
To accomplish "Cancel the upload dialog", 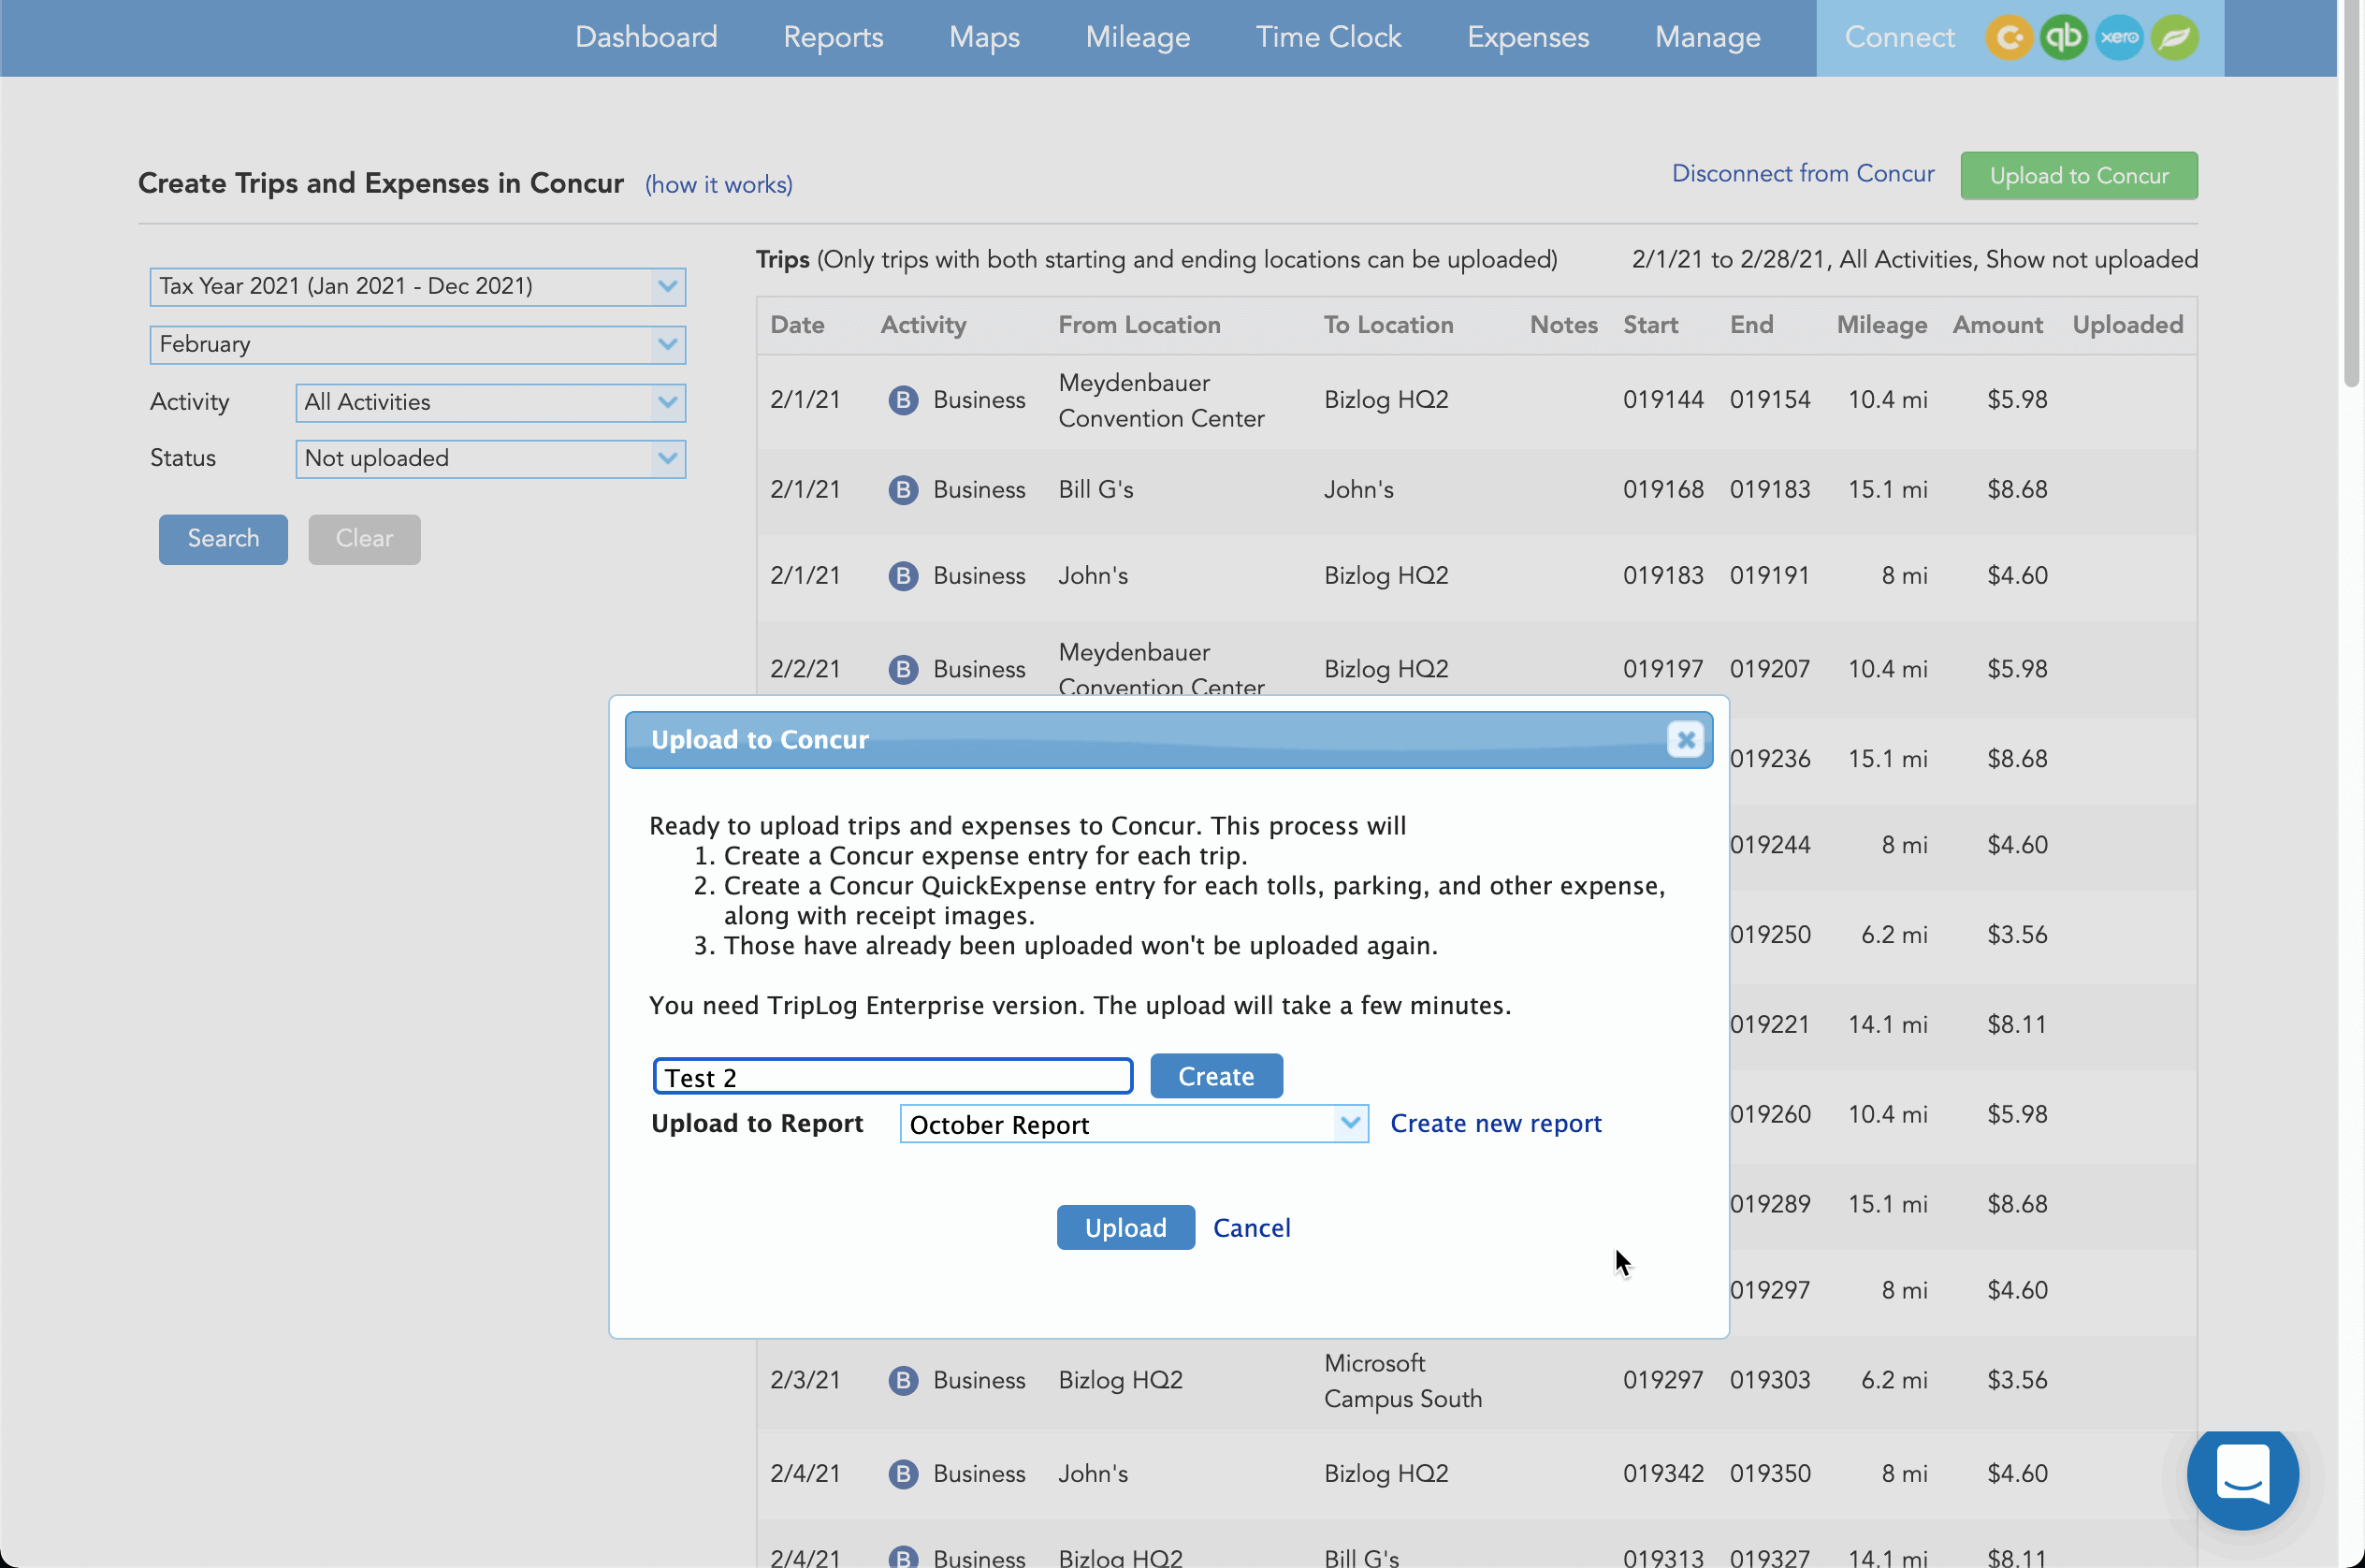I will click(1251, 1228).
